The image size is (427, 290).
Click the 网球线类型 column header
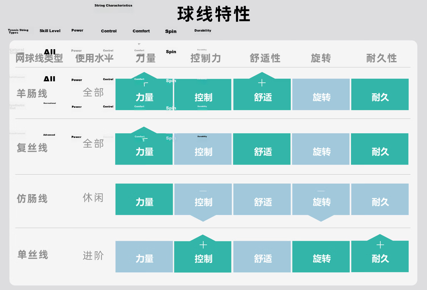click(39, 58)
